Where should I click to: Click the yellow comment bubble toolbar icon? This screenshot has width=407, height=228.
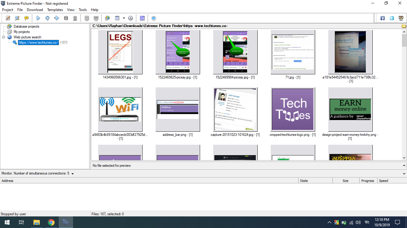27,18
